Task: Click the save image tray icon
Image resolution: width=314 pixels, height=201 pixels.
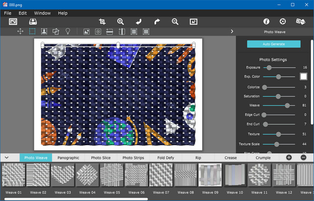Action: point(33,22)
